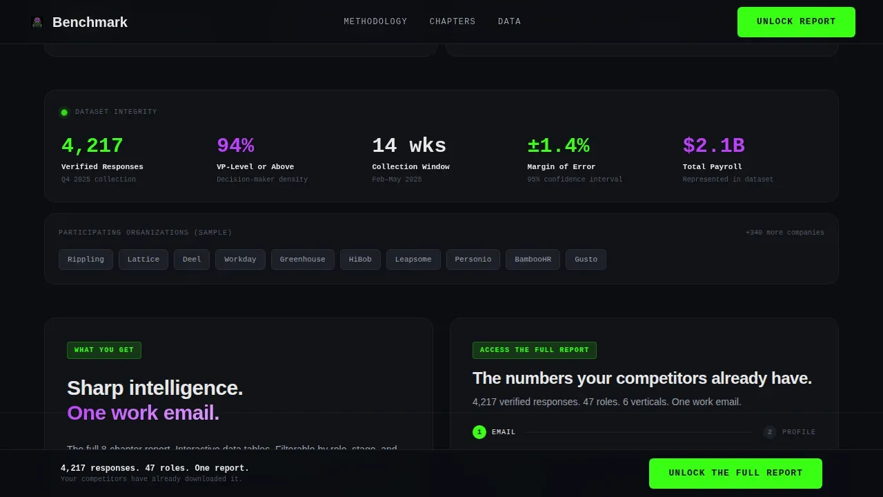The width and height of the screenshot is (883, 497).
Task: Click step 1 Email indicator
Action: (x=494, y=432)
